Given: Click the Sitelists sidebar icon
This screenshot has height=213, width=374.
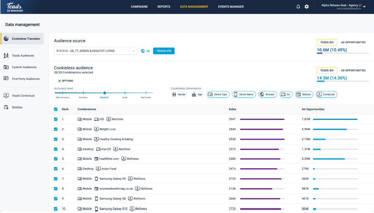Looking at the screenshot, I should pyautogui.click(x=6, y=107).
